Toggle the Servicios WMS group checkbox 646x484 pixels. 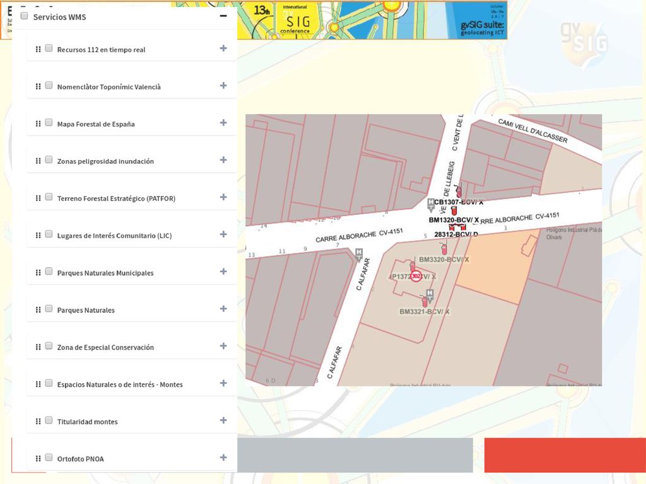(25, 16)
